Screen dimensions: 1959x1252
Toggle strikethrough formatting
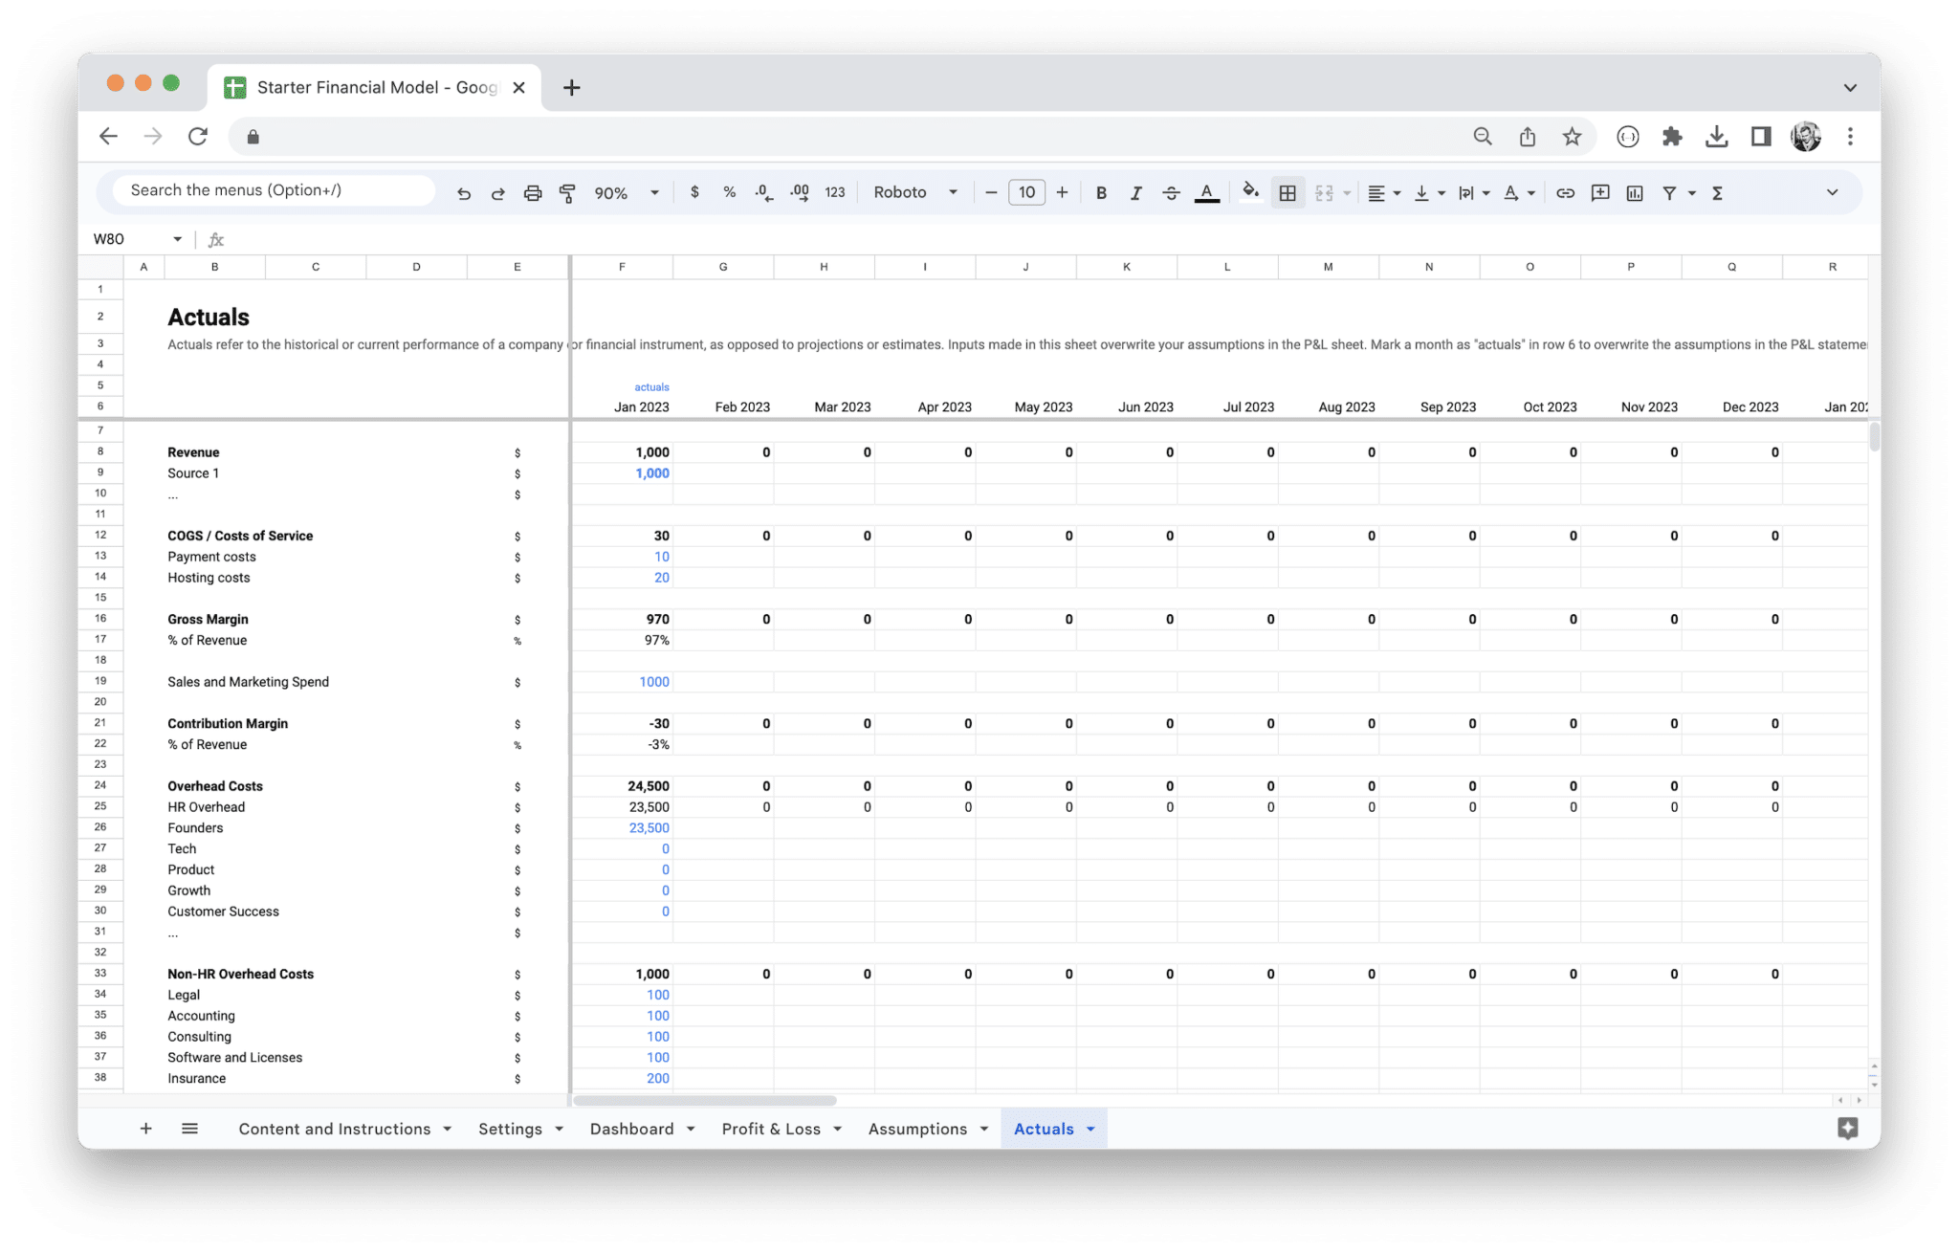pyautogui.click(x=1171, y=192)
